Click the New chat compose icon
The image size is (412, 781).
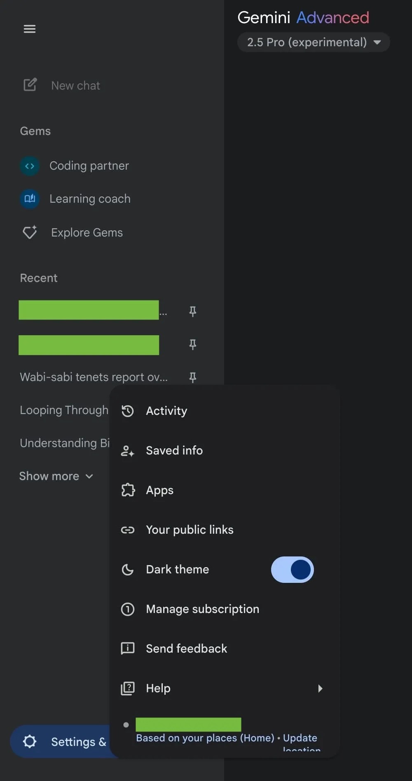click(x=30, y=85)
